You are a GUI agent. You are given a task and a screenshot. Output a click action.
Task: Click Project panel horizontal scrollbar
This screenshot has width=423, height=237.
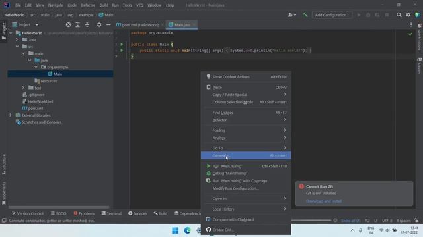point(59,207)
